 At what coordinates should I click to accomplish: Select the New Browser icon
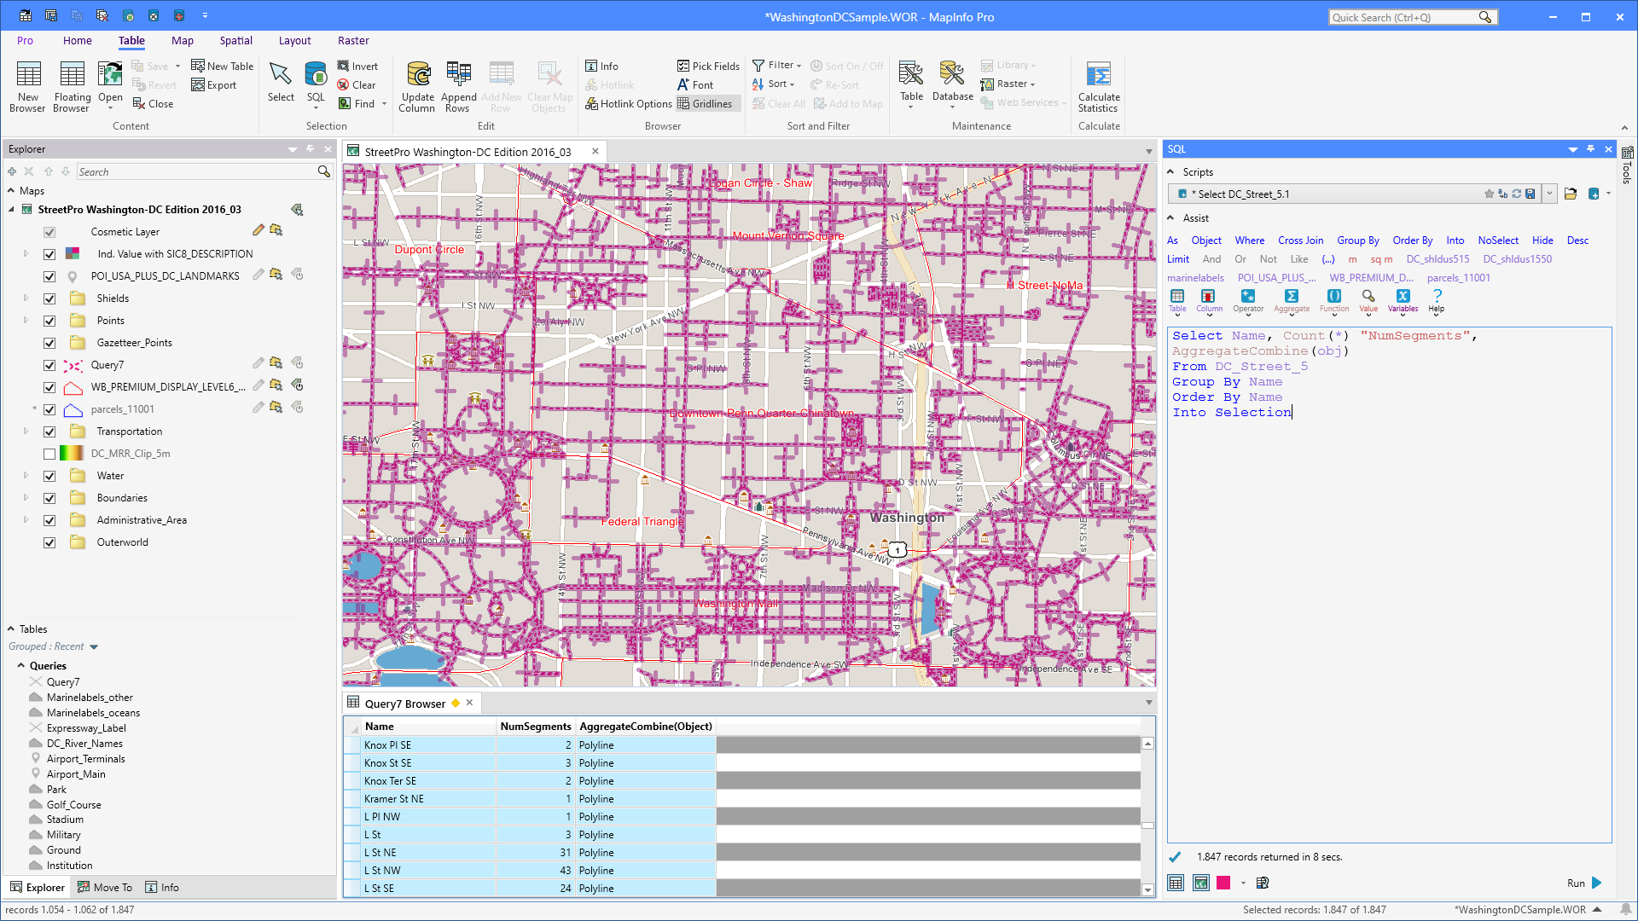(x=27, y=84)
